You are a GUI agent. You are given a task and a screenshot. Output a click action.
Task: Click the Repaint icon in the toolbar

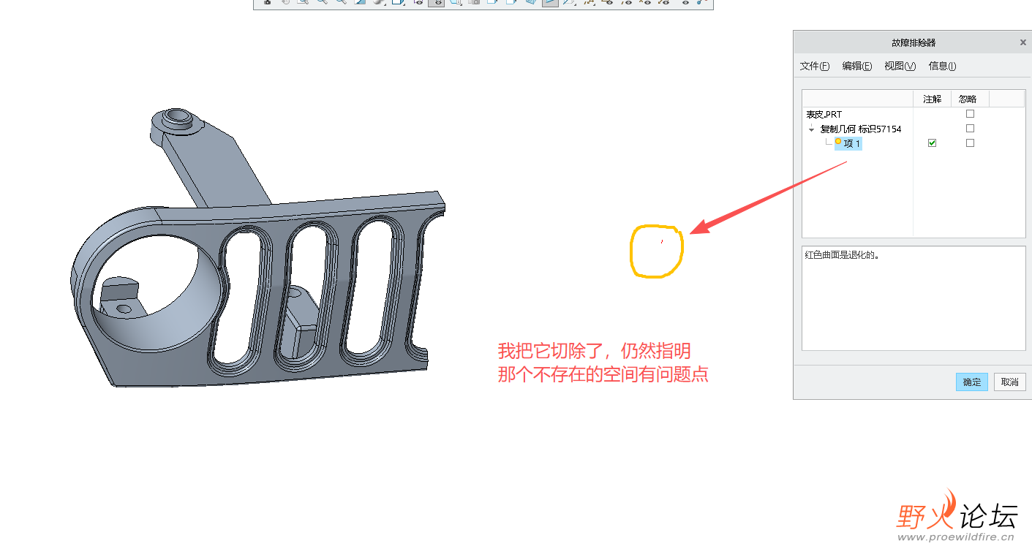pyautogui.click(x=286, y=5)
